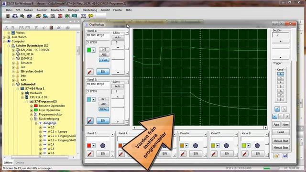Open the Baustein menu
Screen dimensions: 306x172
pos(42,10)
